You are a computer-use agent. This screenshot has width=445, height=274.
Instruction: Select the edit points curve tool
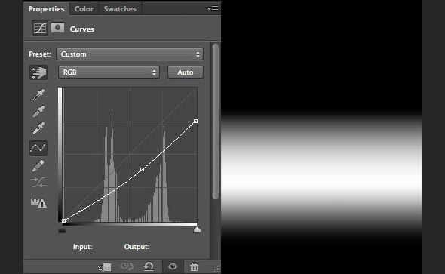38,148
